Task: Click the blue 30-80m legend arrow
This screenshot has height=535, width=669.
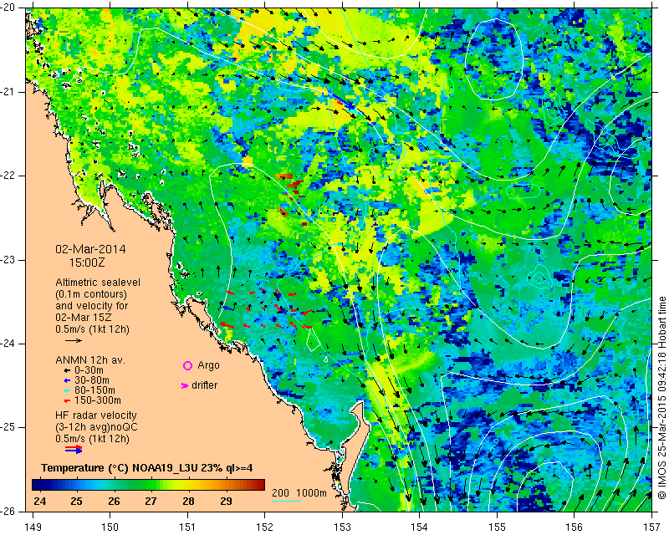Action: 67,380
